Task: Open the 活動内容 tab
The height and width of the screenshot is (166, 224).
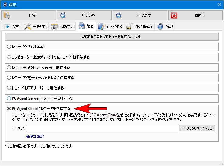Action: 62,26
